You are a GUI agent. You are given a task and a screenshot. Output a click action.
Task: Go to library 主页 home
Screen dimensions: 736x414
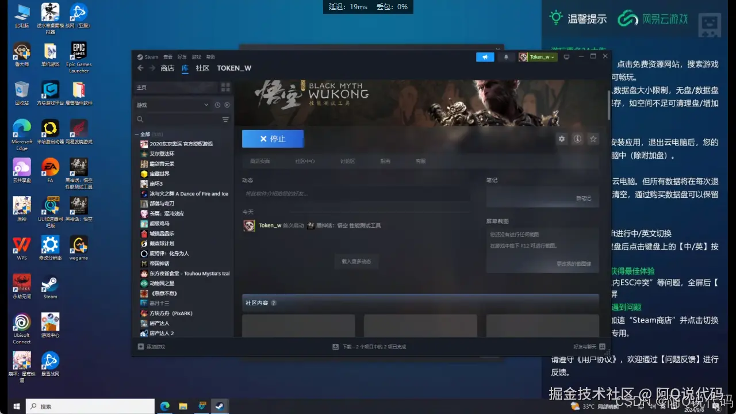pyautogui.click(x=175, y=87)
